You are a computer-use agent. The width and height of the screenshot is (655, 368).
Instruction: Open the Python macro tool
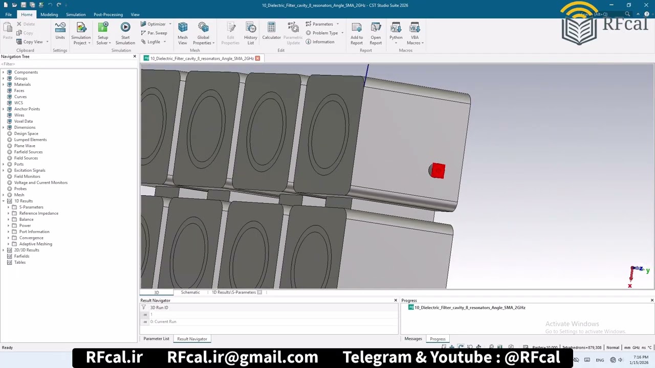(396, 33)
